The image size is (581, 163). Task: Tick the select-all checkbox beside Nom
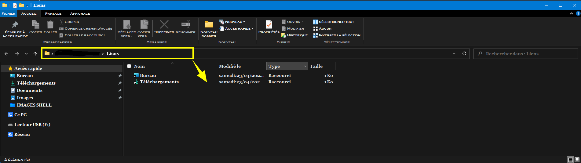pos(129,66)
